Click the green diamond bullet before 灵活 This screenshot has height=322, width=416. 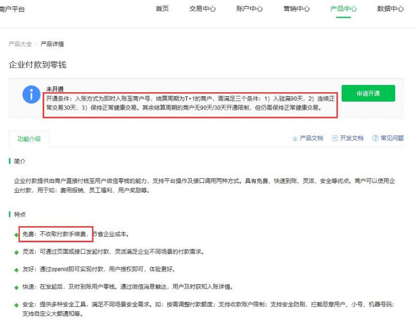point(16,252)
